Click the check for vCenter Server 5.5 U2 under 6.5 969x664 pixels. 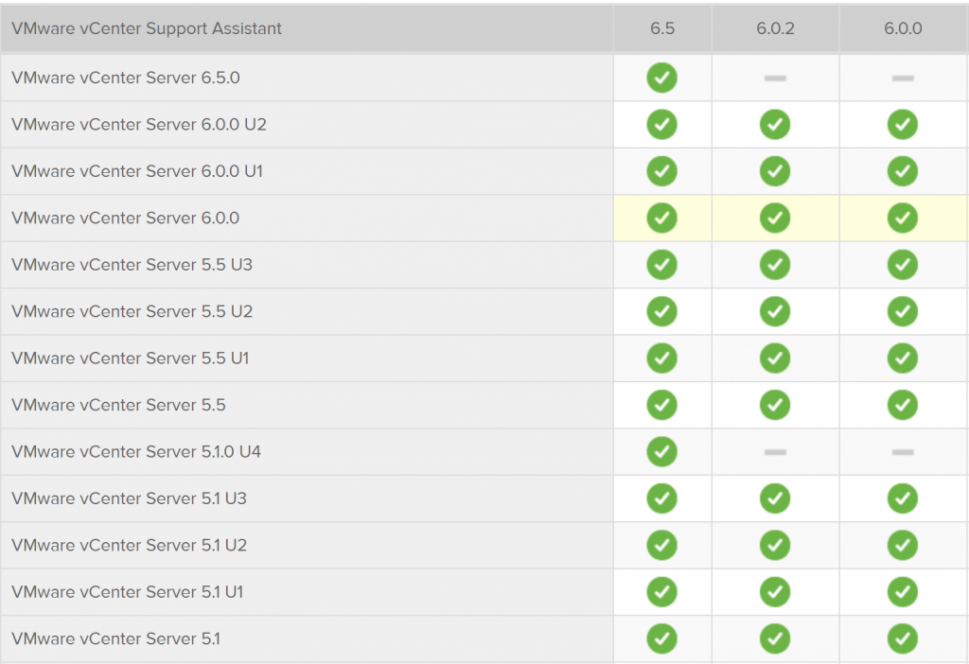pos(661,311)
